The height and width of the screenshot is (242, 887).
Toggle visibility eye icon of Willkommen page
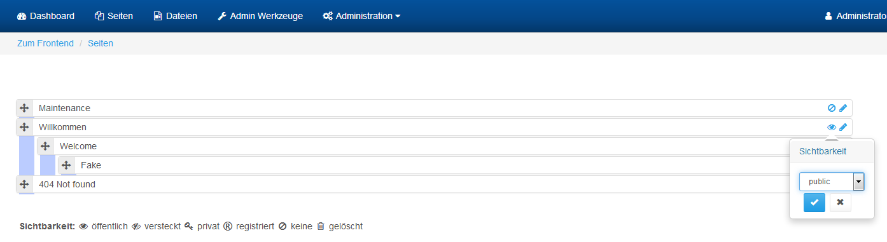[832, 127]
